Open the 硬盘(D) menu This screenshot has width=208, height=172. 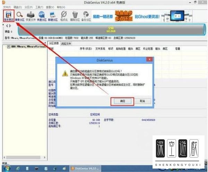click(x=18, y=7)
